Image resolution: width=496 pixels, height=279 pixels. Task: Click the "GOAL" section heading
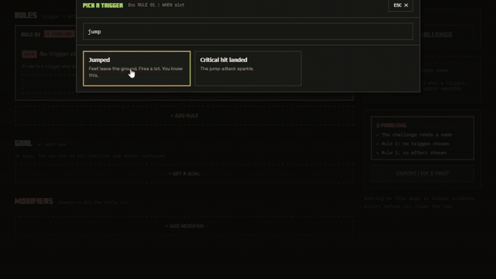pos(24,143)
